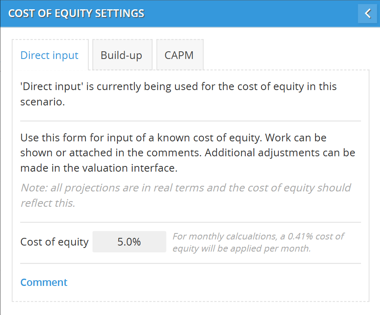380x315 pixels.
Task: Click the white area beneath the dashed panel
Action: [x=190, y=309]
